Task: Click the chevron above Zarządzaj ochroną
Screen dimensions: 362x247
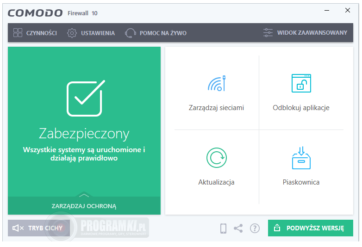Action: pos(84,195)
